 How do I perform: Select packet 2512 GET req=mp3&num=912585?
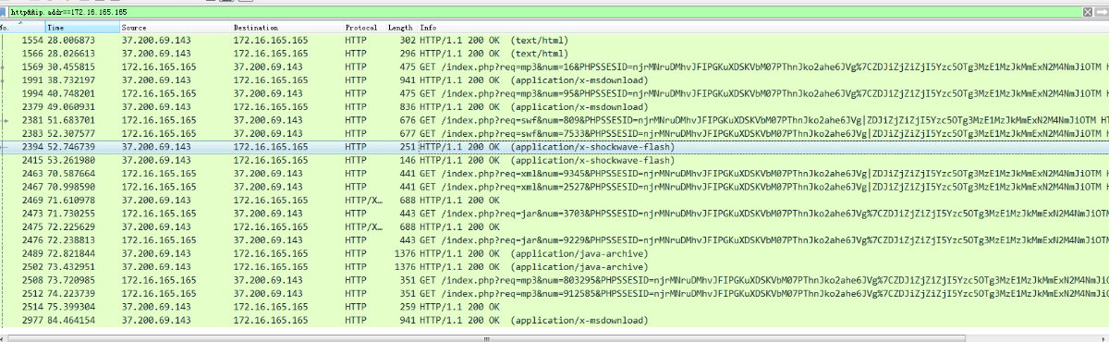554,294
